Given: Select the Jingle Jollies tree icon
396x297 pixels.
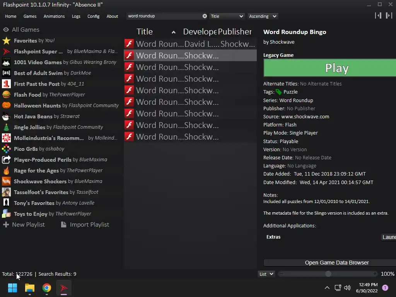Looking at the screenshot, I should pos(6,127).
